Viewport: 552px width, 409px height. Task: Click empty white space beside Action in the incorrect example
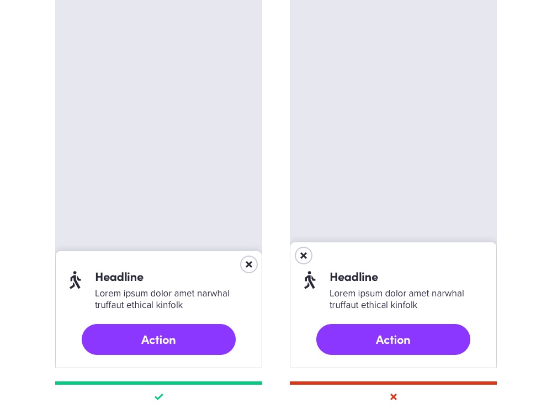tap(483, 340)
